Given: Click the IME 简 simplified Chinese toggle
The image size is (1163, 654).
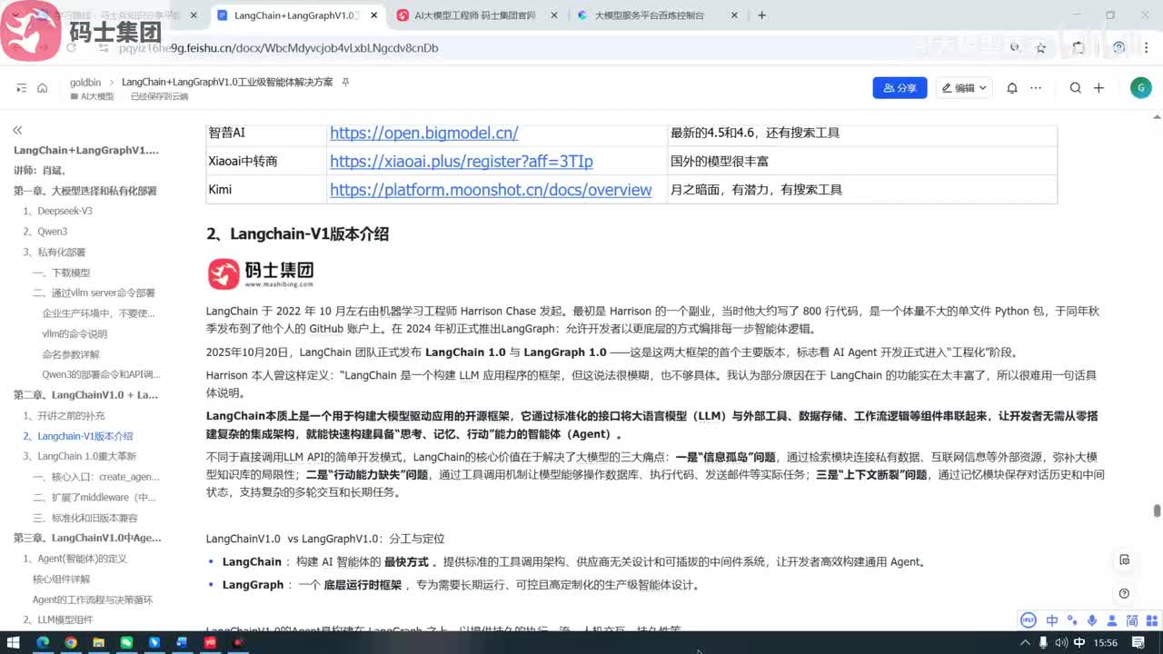Looking at the screenshot, I should pyautogui.click(x=1132, y=620).
